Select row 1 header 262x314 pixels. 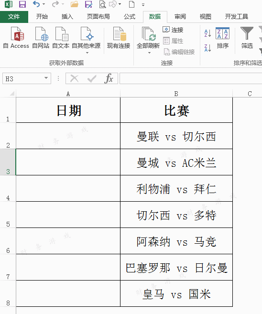[8, 110]
